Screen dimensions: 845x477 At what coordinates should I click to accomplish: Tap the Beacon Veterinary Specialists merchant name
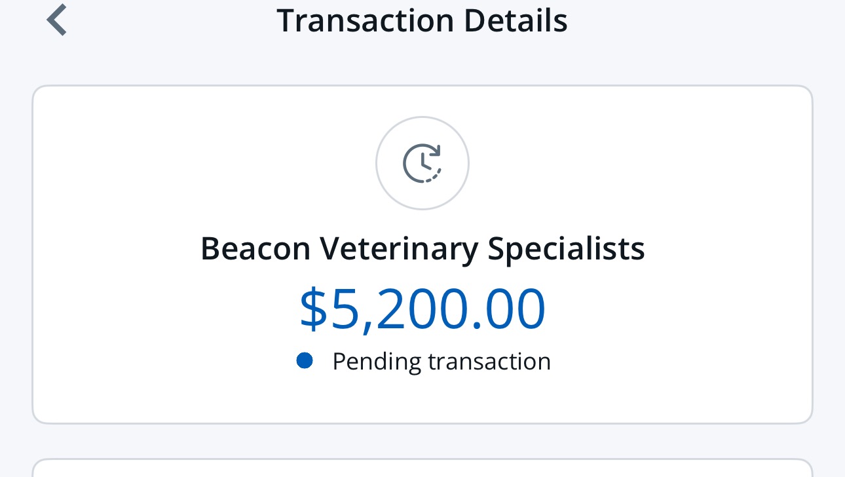pos(423,249)
